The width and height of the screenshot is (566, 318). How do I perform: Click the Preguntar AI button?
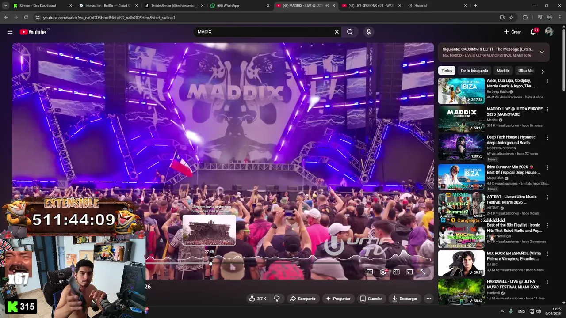pyautogui.click(x=338, y=299)
